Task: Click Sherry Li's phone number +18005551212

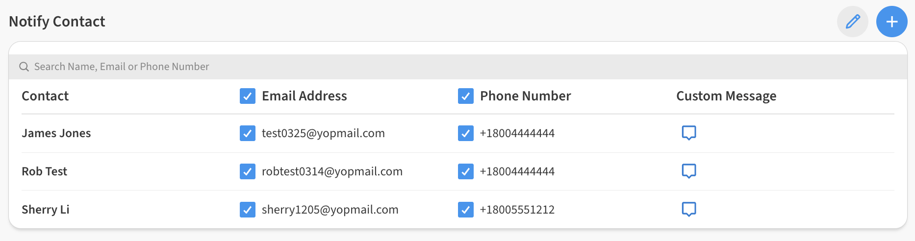Action: coord(517,210)
